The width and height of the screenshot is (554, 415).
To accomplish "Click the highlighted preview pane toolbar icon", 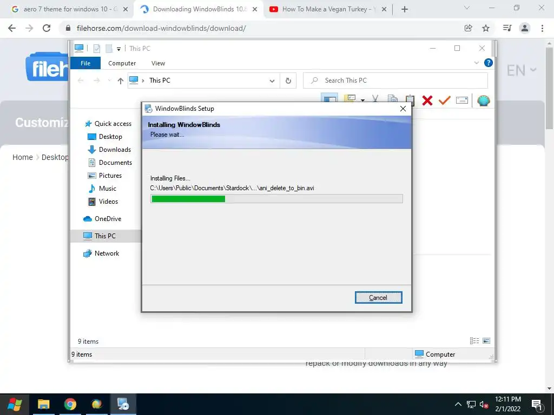I will (x=329, y=98).
